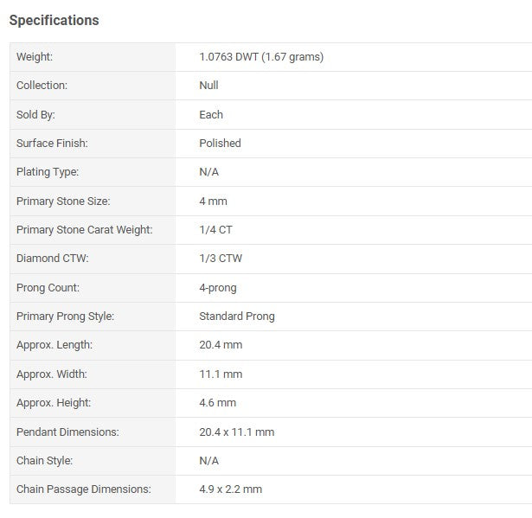The height and width of the screenshot is (518, 532).
Task: Select the 4 mm stone size value
Action: tap(213, 201)
